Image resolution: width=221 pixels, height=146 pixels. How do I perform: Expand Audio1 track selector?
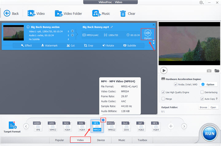(68, 35)
